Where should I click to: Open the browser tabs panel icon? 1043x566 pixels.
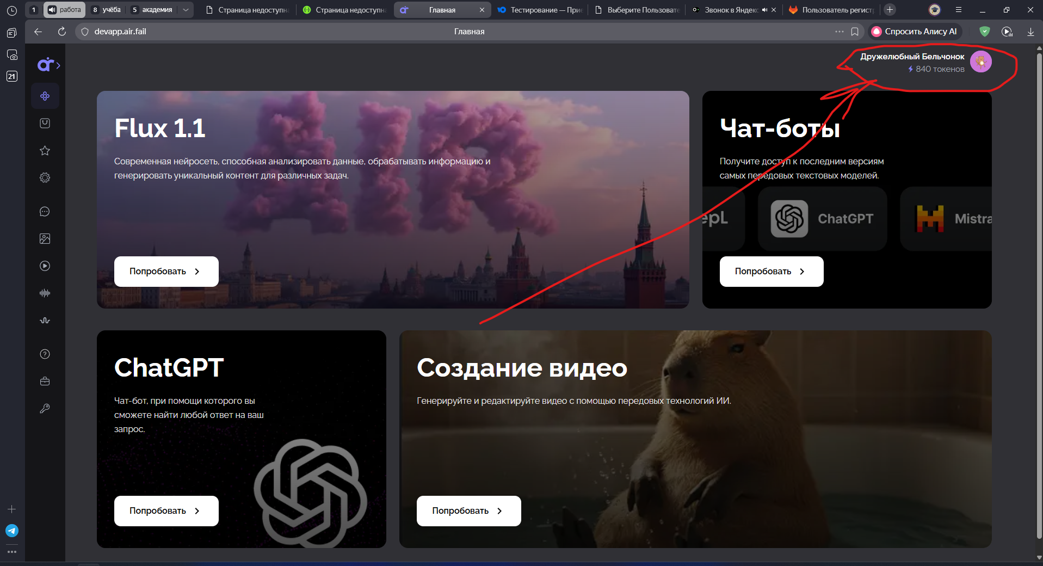(12, 33)
